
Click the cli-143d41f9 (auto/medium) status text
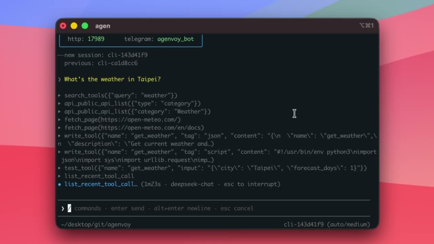327,224
